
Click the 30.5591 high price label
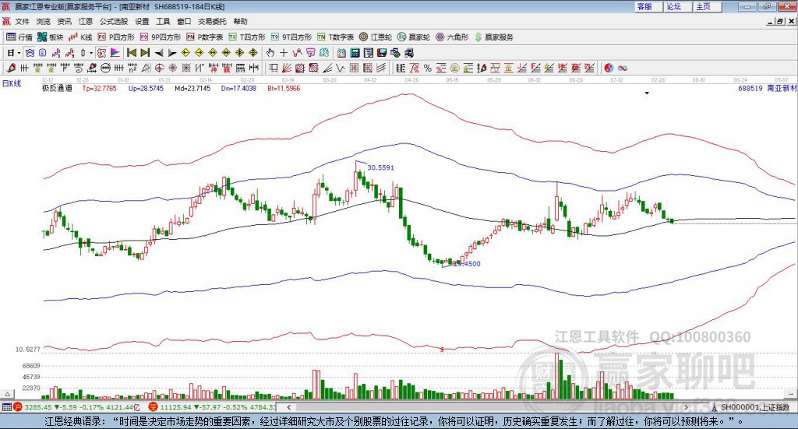point(380,167)
